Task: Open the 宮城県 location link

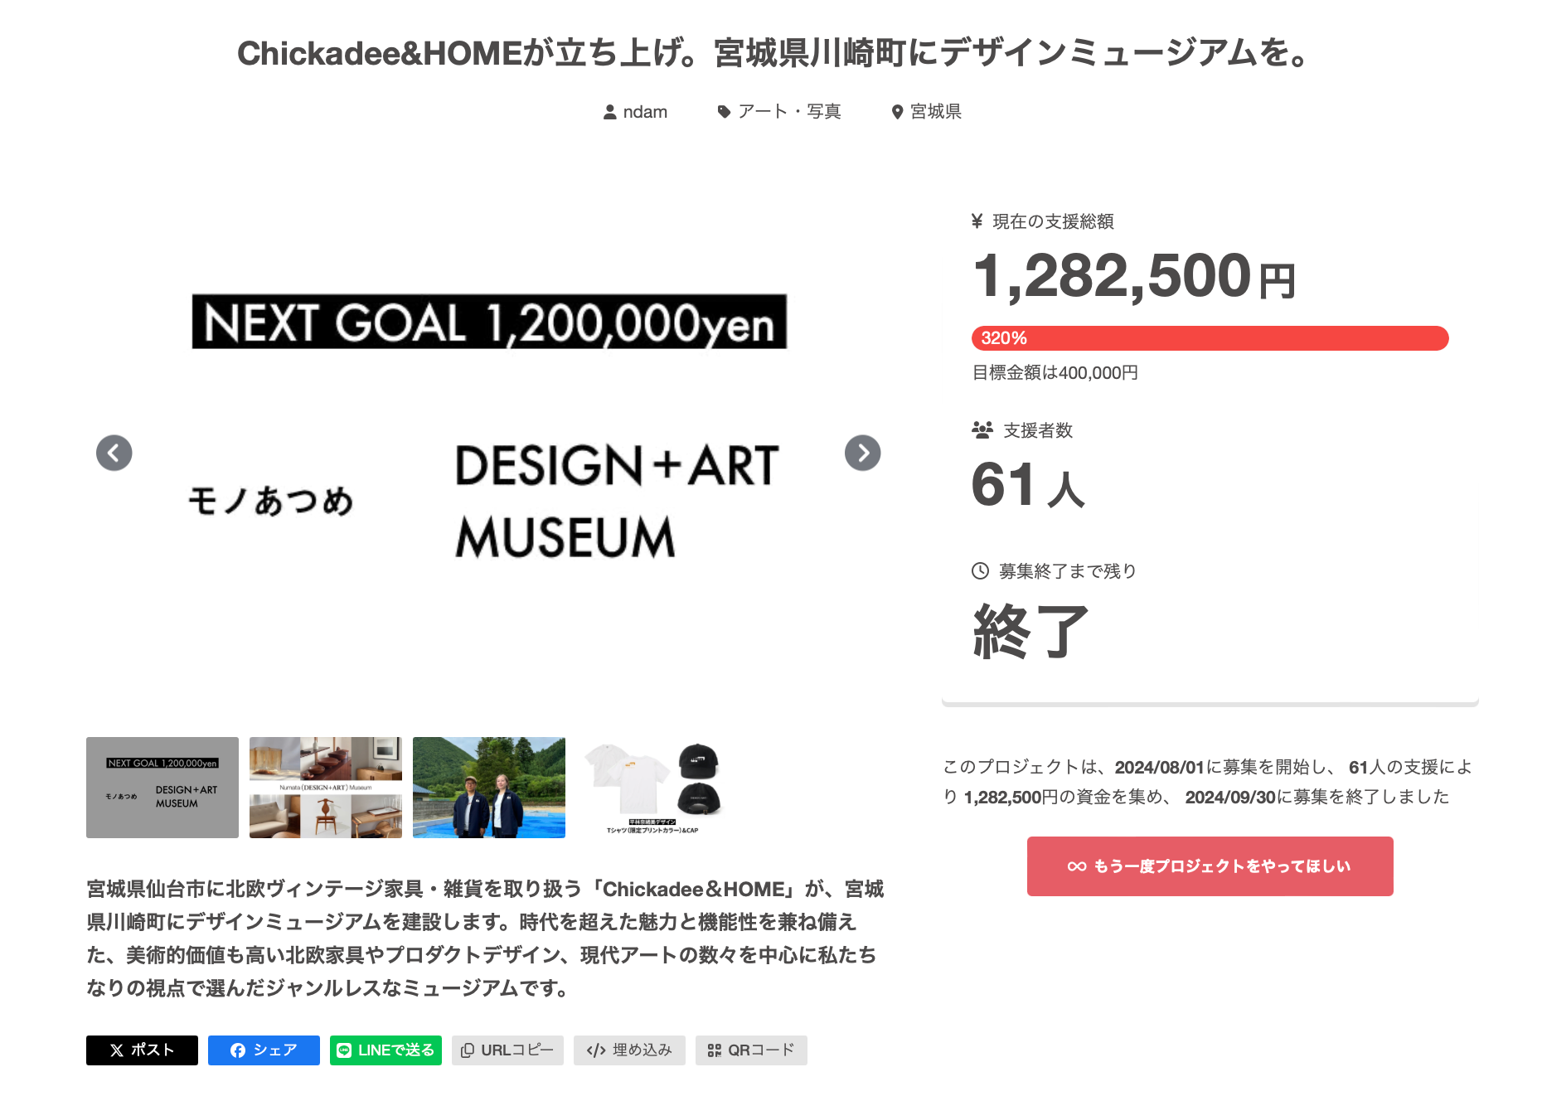Action: [926, 112]
